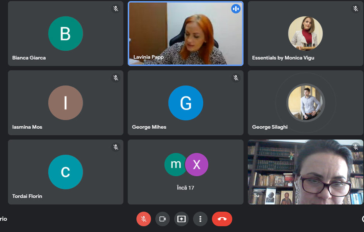Click Essentials by Monica Vigu's muted mic icon

(355, 9)
